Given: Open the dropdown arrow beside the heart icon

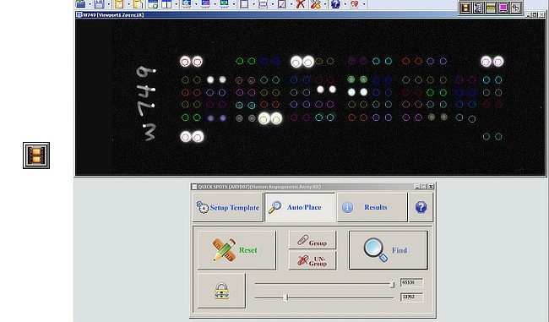Looking at the screenshot, I should click(364, 4).
